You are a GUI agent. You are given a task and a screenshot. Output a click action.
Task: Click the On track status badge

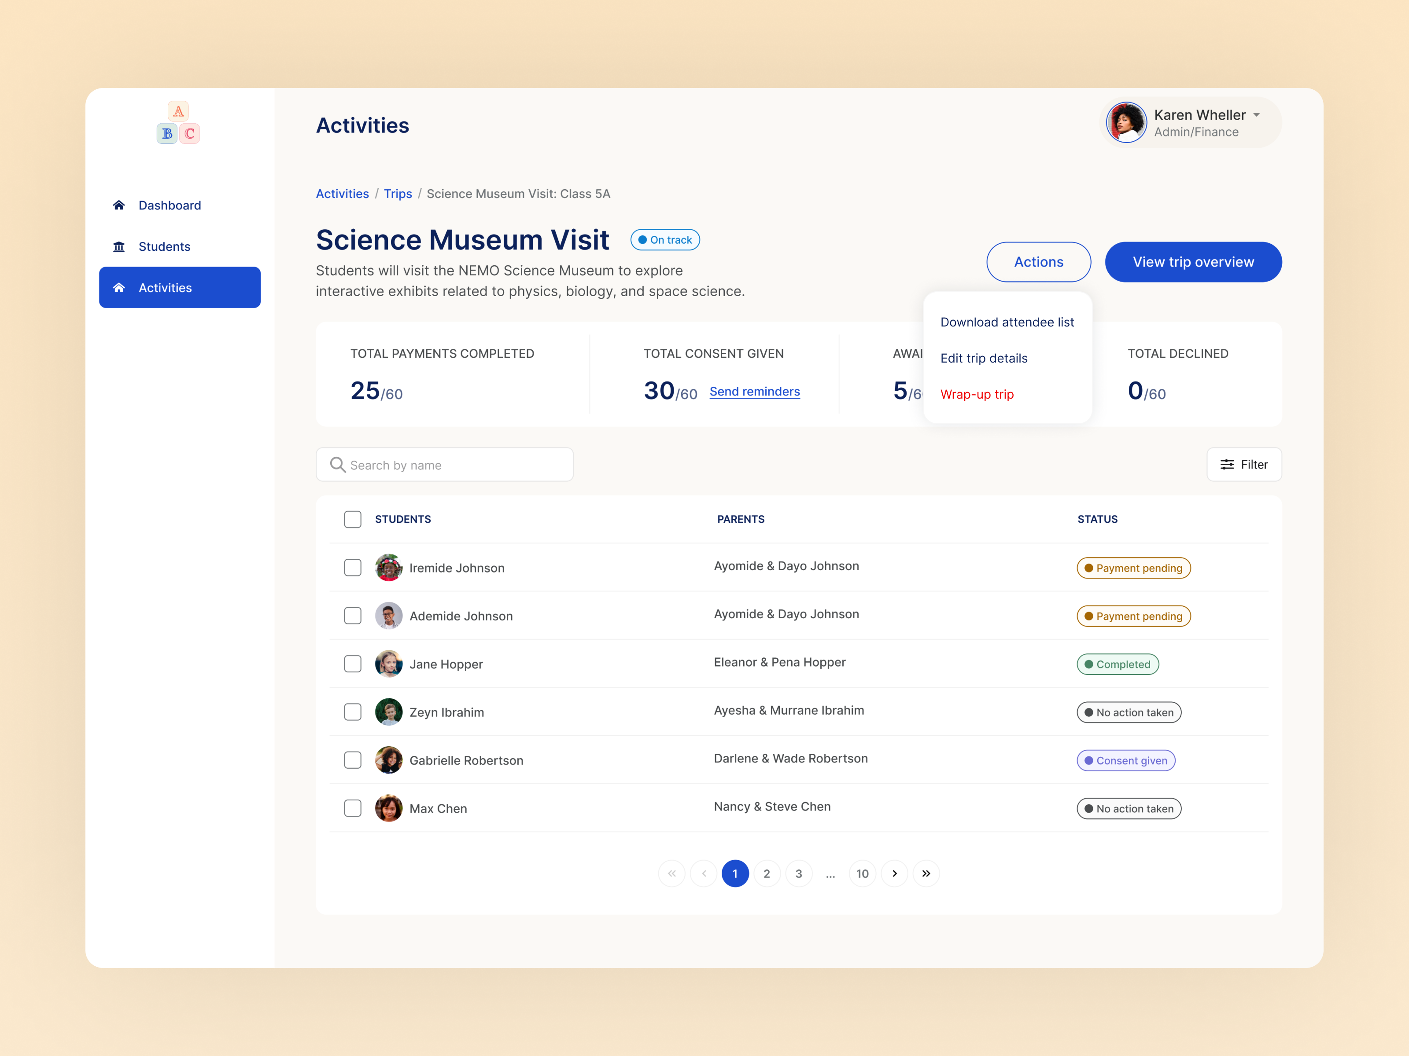665,240
